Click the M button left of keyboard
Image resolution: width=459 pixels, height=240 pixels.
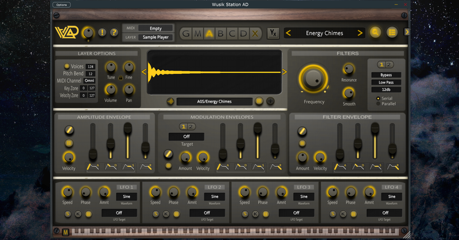tap(65, 233)
